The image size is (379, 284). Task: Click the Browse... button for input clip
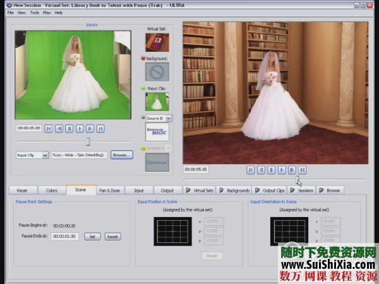[121, 155]
